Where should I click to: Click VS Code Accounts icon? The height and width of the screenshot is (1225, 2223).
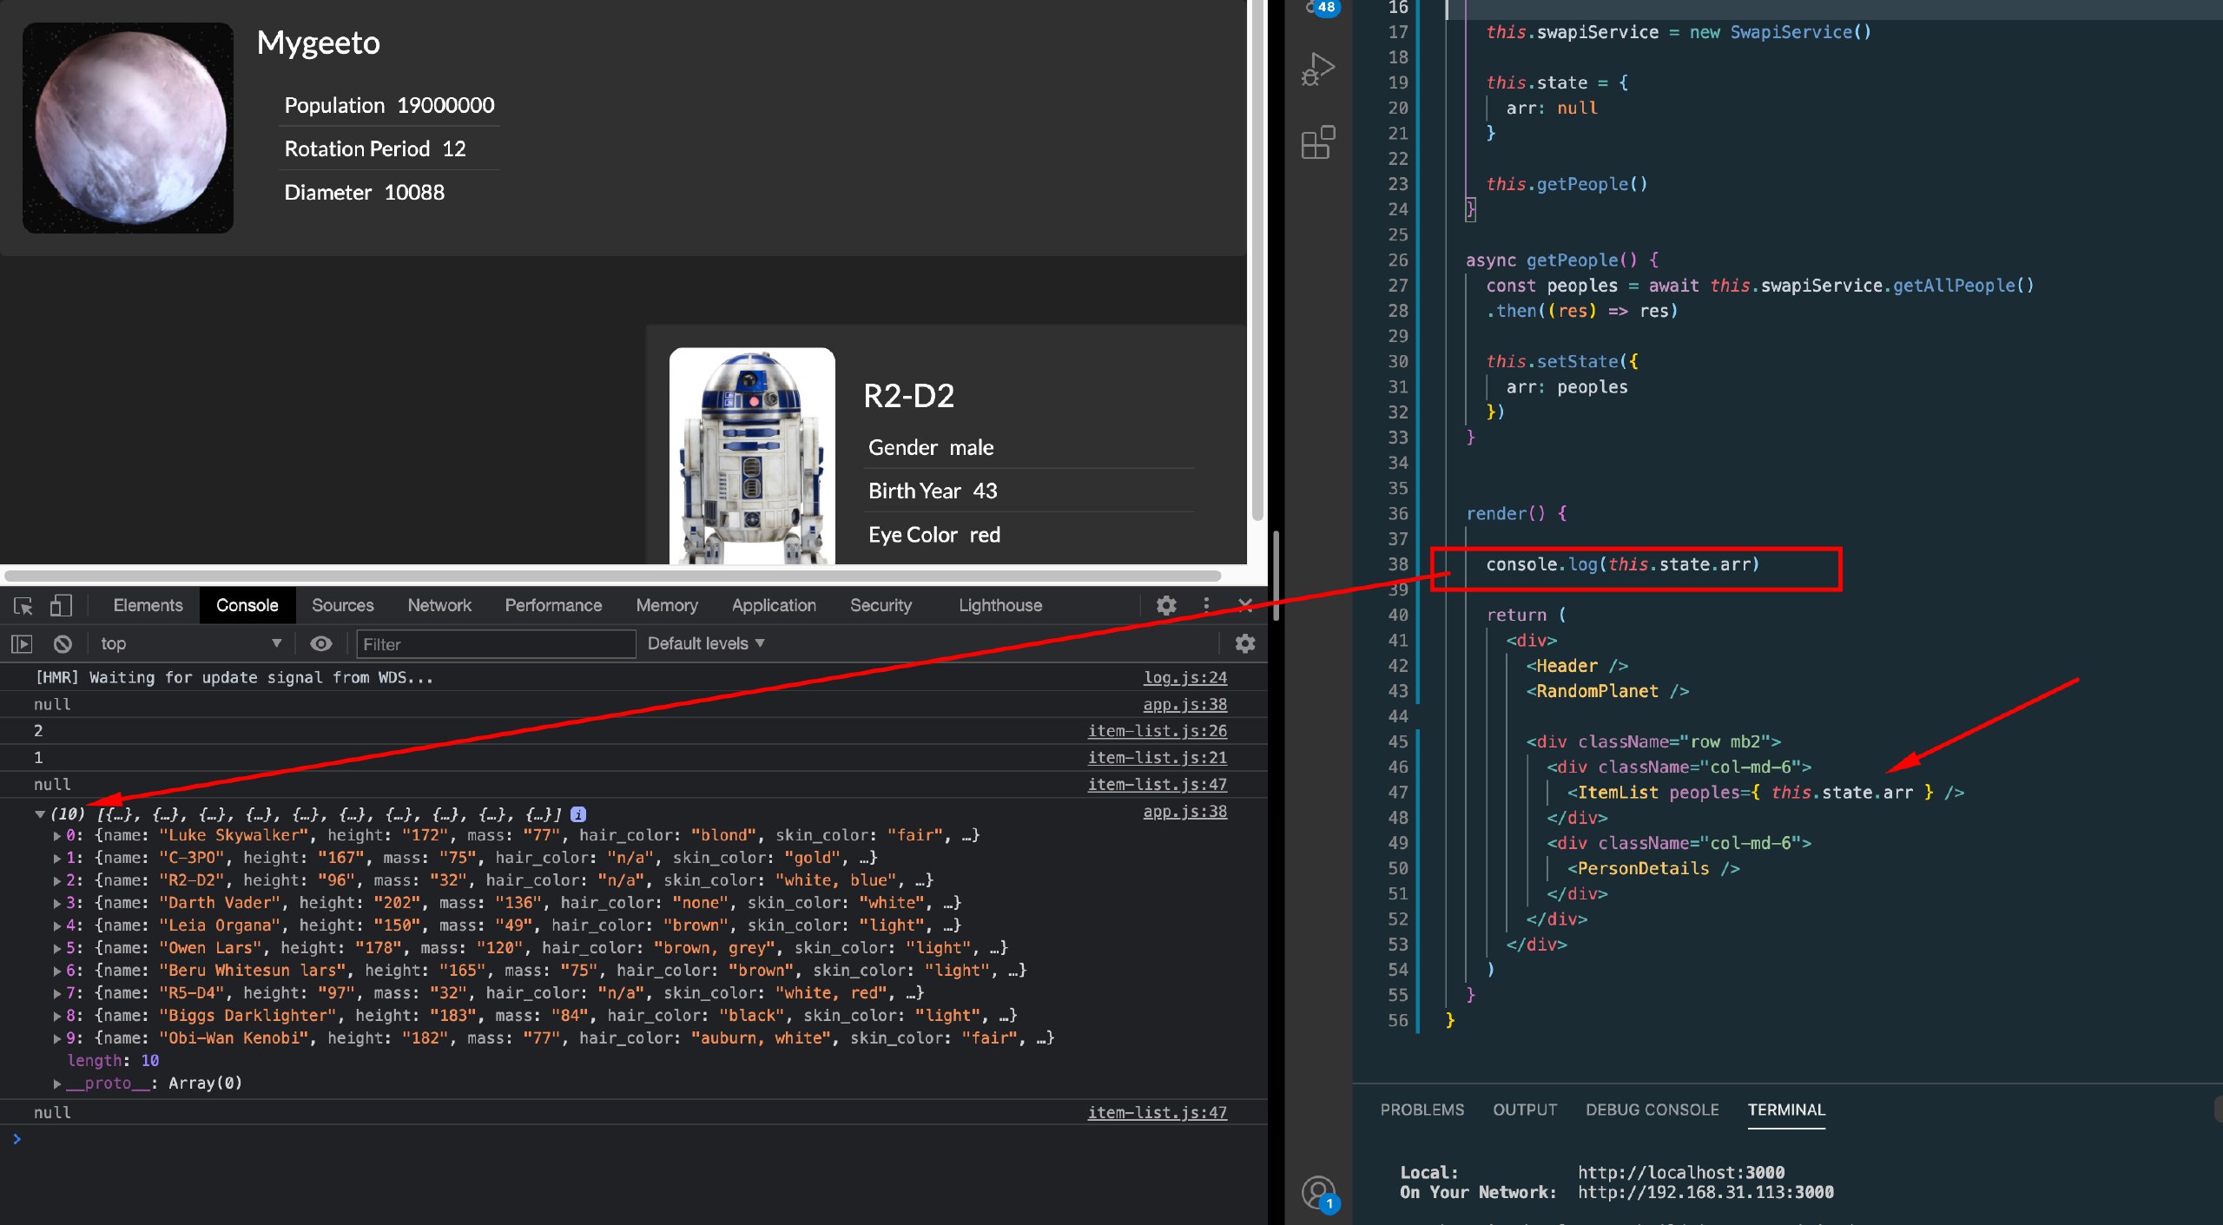click(1317, 1192)
